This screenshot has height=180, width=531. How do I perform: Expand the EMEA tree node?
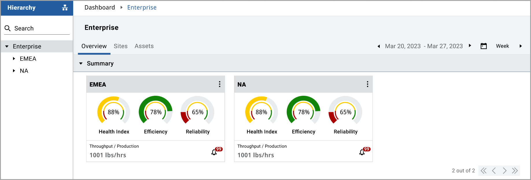(14, 59)
